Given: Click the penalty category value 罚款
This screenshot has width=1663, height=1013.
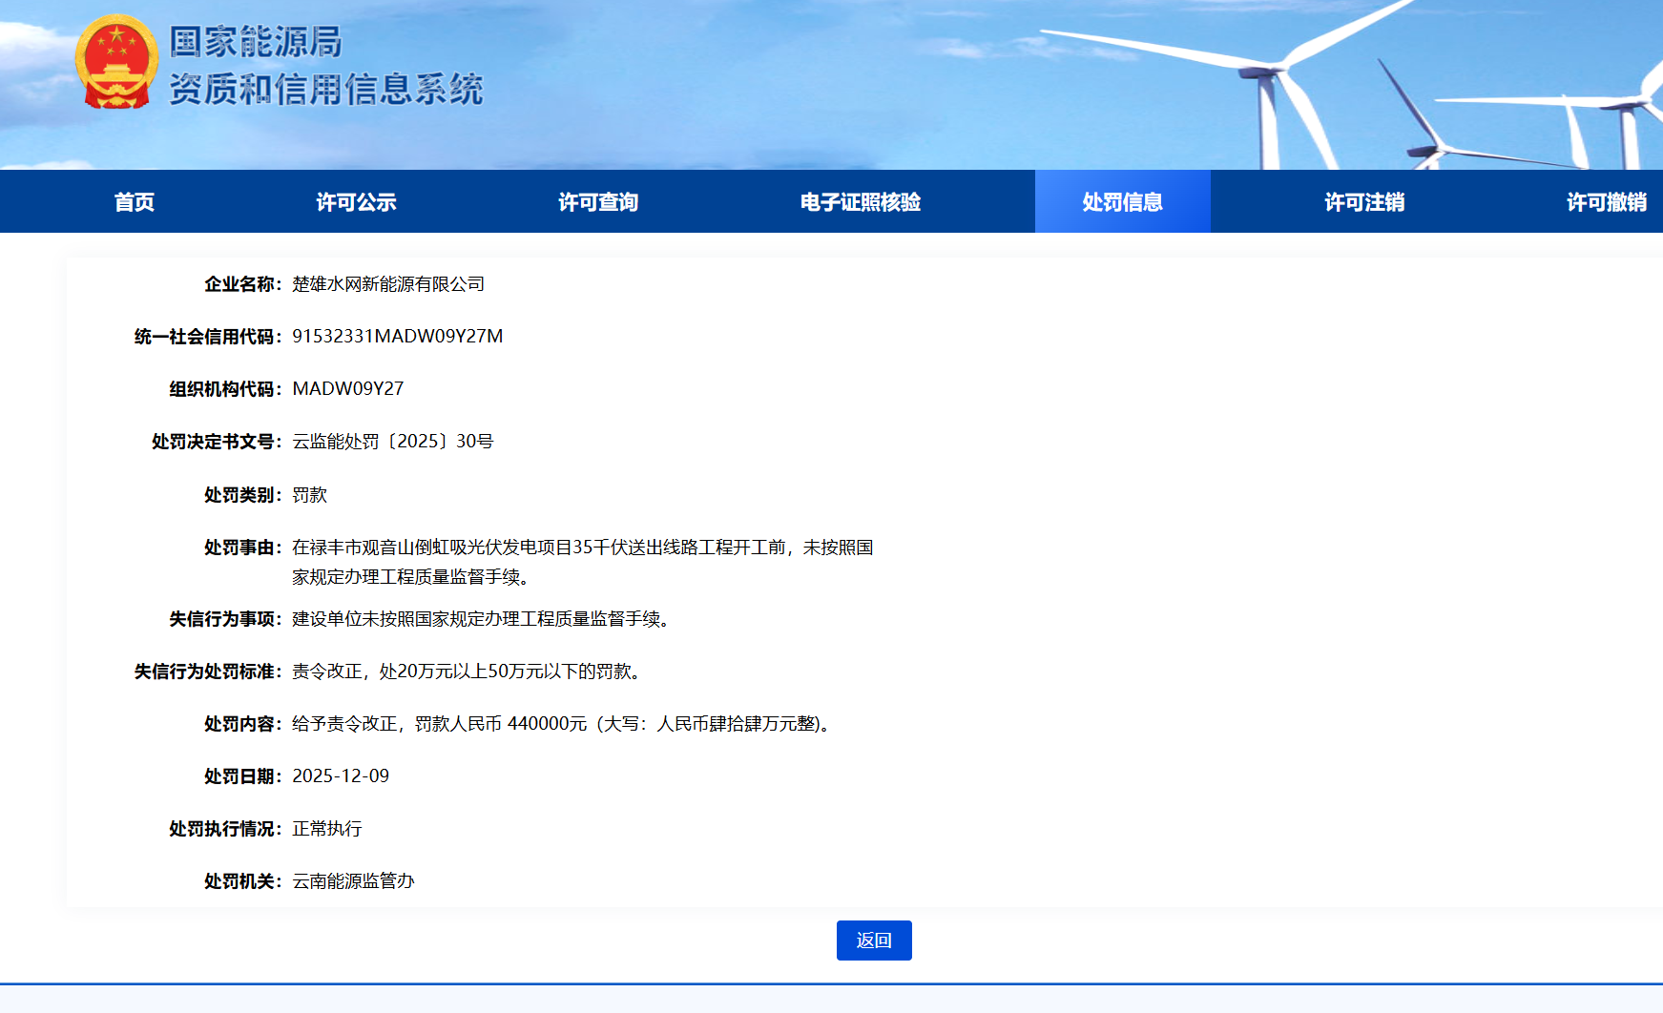Looking at the screenshot, I should pyautogui.click(x=309, y=495).
